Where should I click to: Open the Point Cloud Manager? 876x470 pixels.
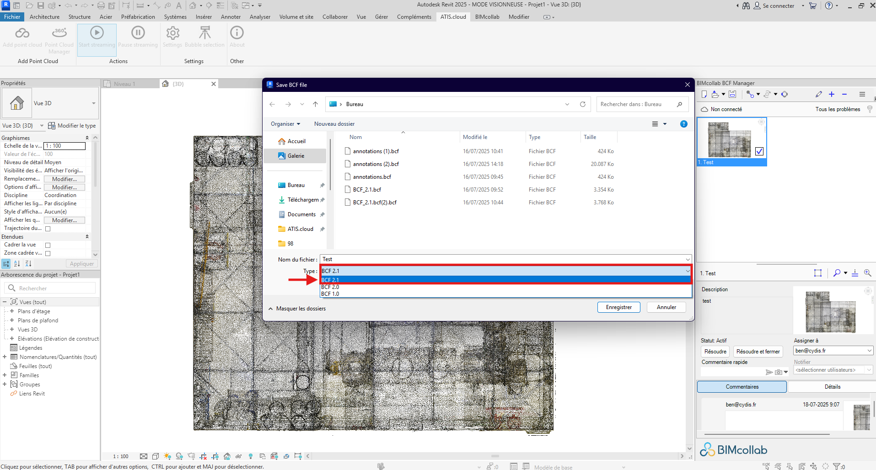point(59,33)
